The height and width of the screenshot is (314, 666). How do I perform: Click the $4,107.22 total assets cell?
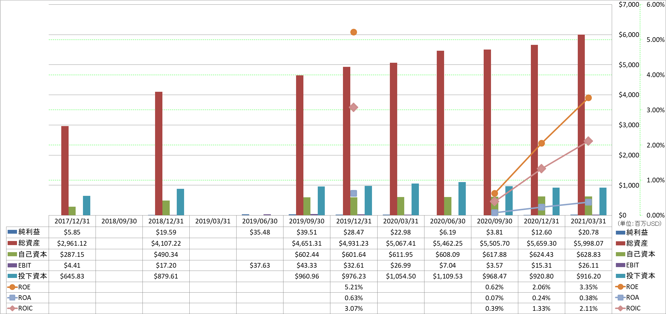click(x=166, y=243)
